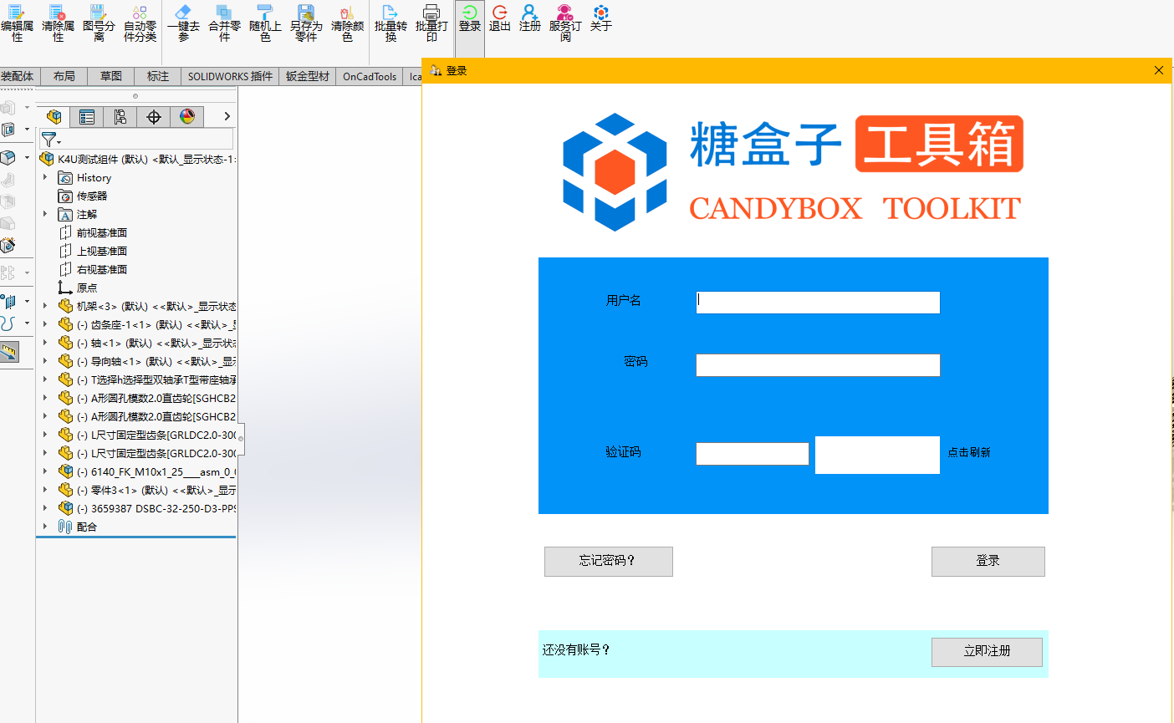Close the 登录 dialog window
This screenshot has height=723, width=1174.
pyautogui.click(x=1159, y=70)
